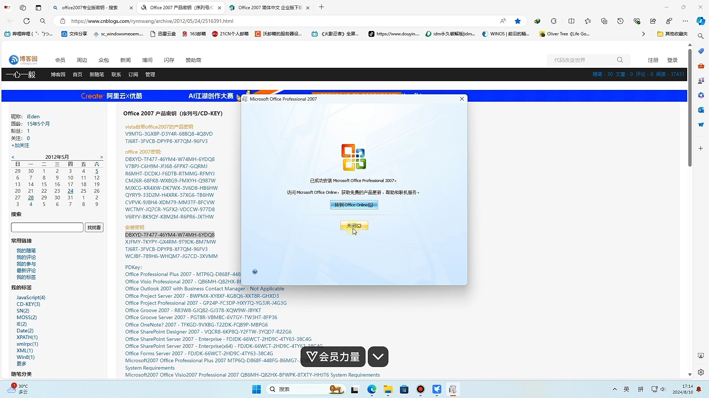Click the taskbar search box
The width and height of the screenshot is (709, 398).
click(306, 389)
